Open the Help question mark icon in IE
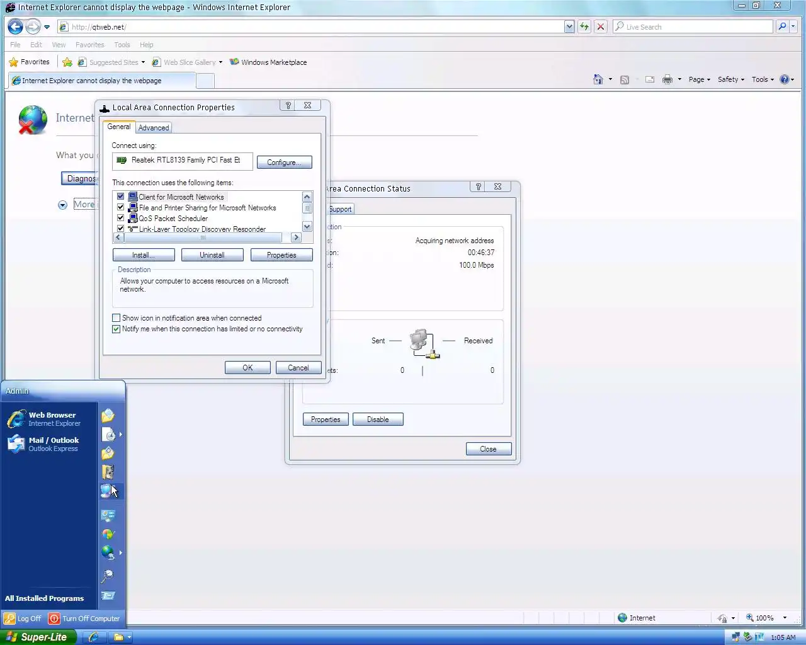This screenshot has height=645, width=806. tap(785, 79)
